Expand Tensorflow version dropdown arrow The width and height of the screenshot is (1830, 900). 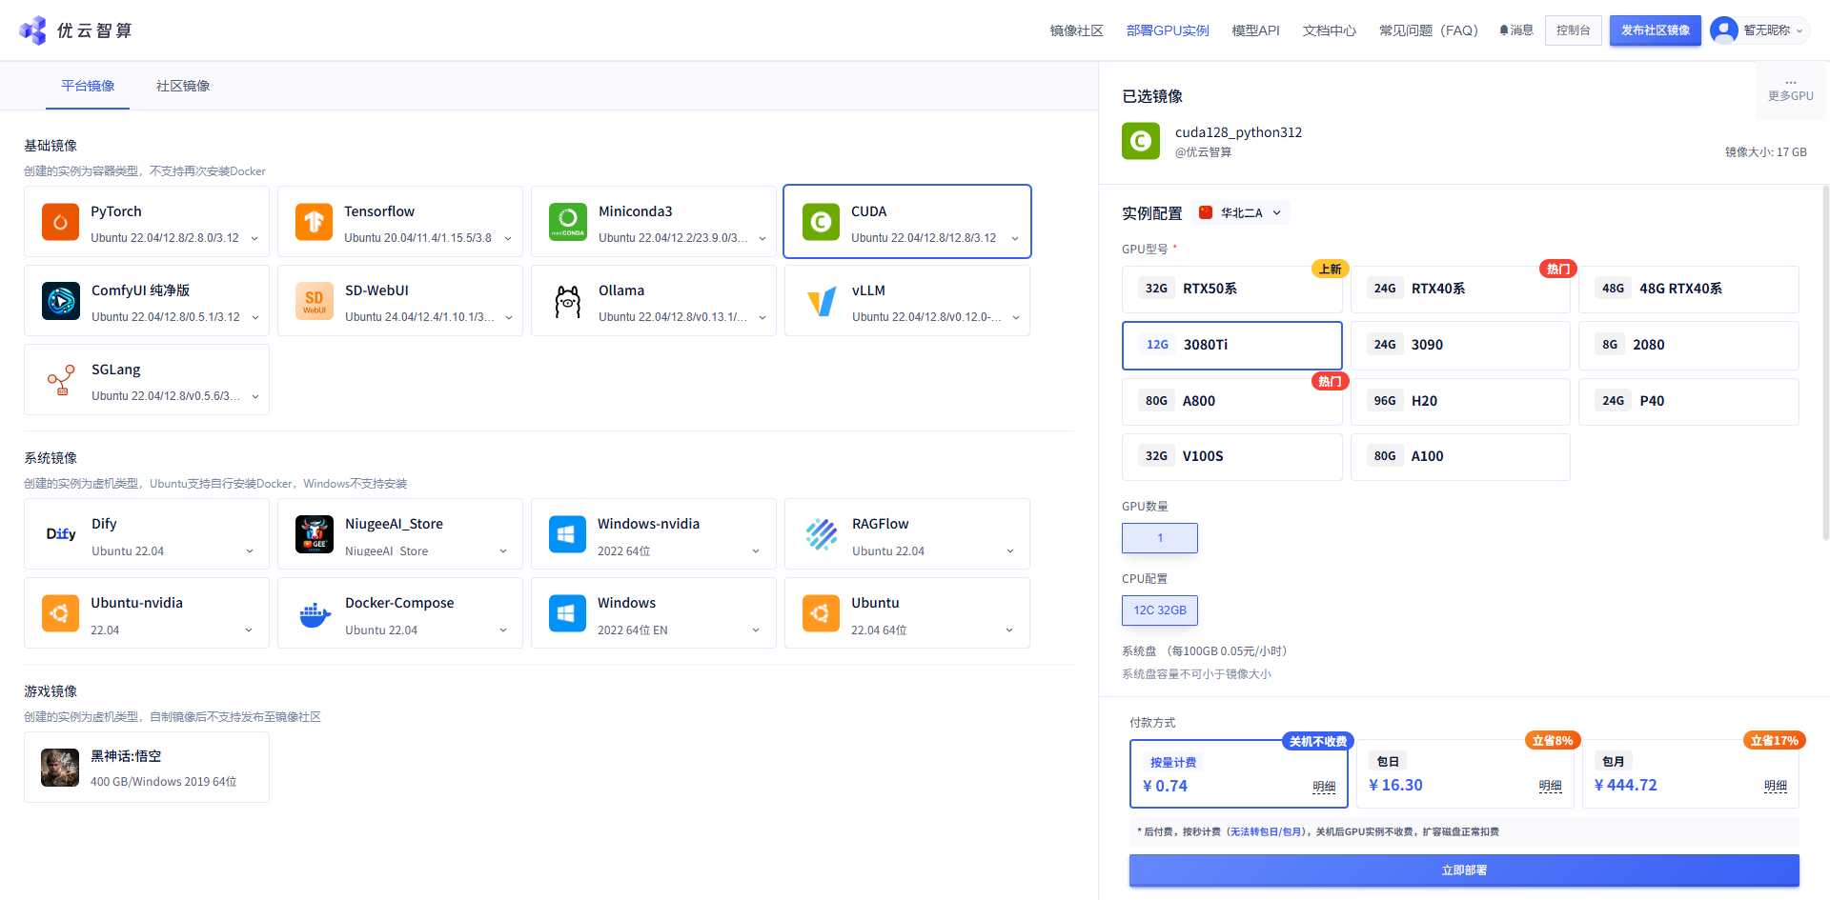coord(508,238)
